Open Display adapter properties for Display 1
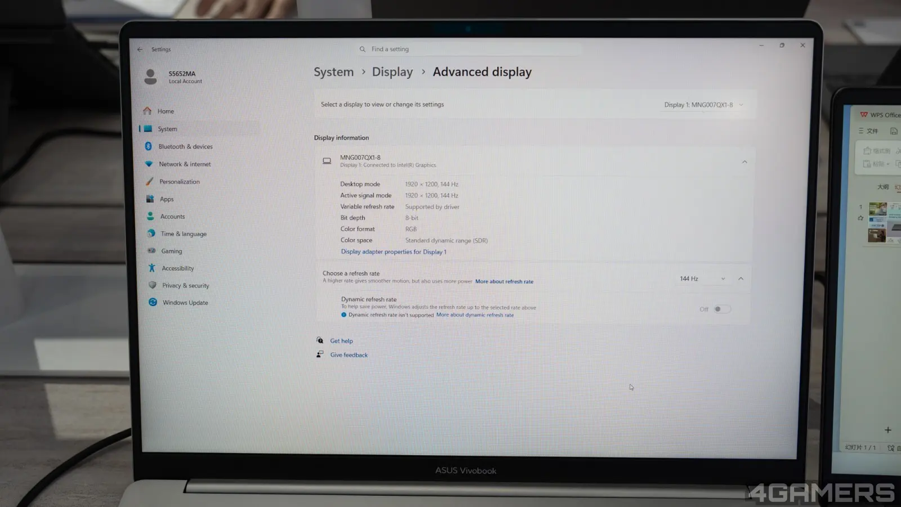 pyautogui.click(x=394, y=252)
